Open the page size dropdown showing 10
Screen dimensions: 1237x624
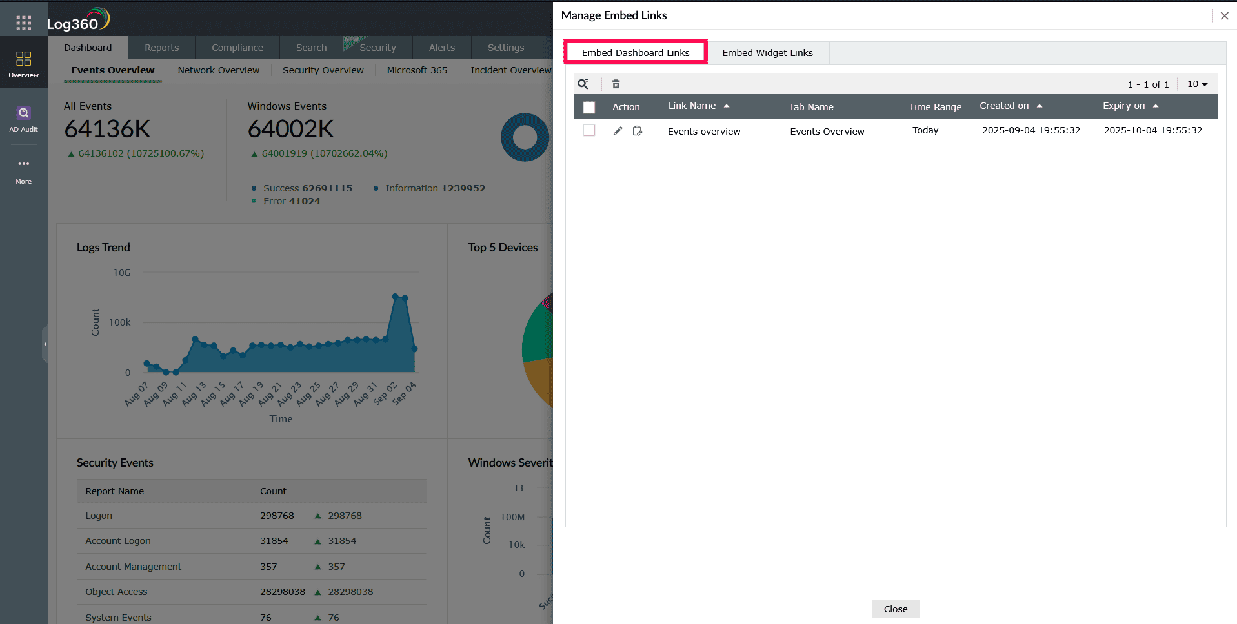click(1196, 84)
